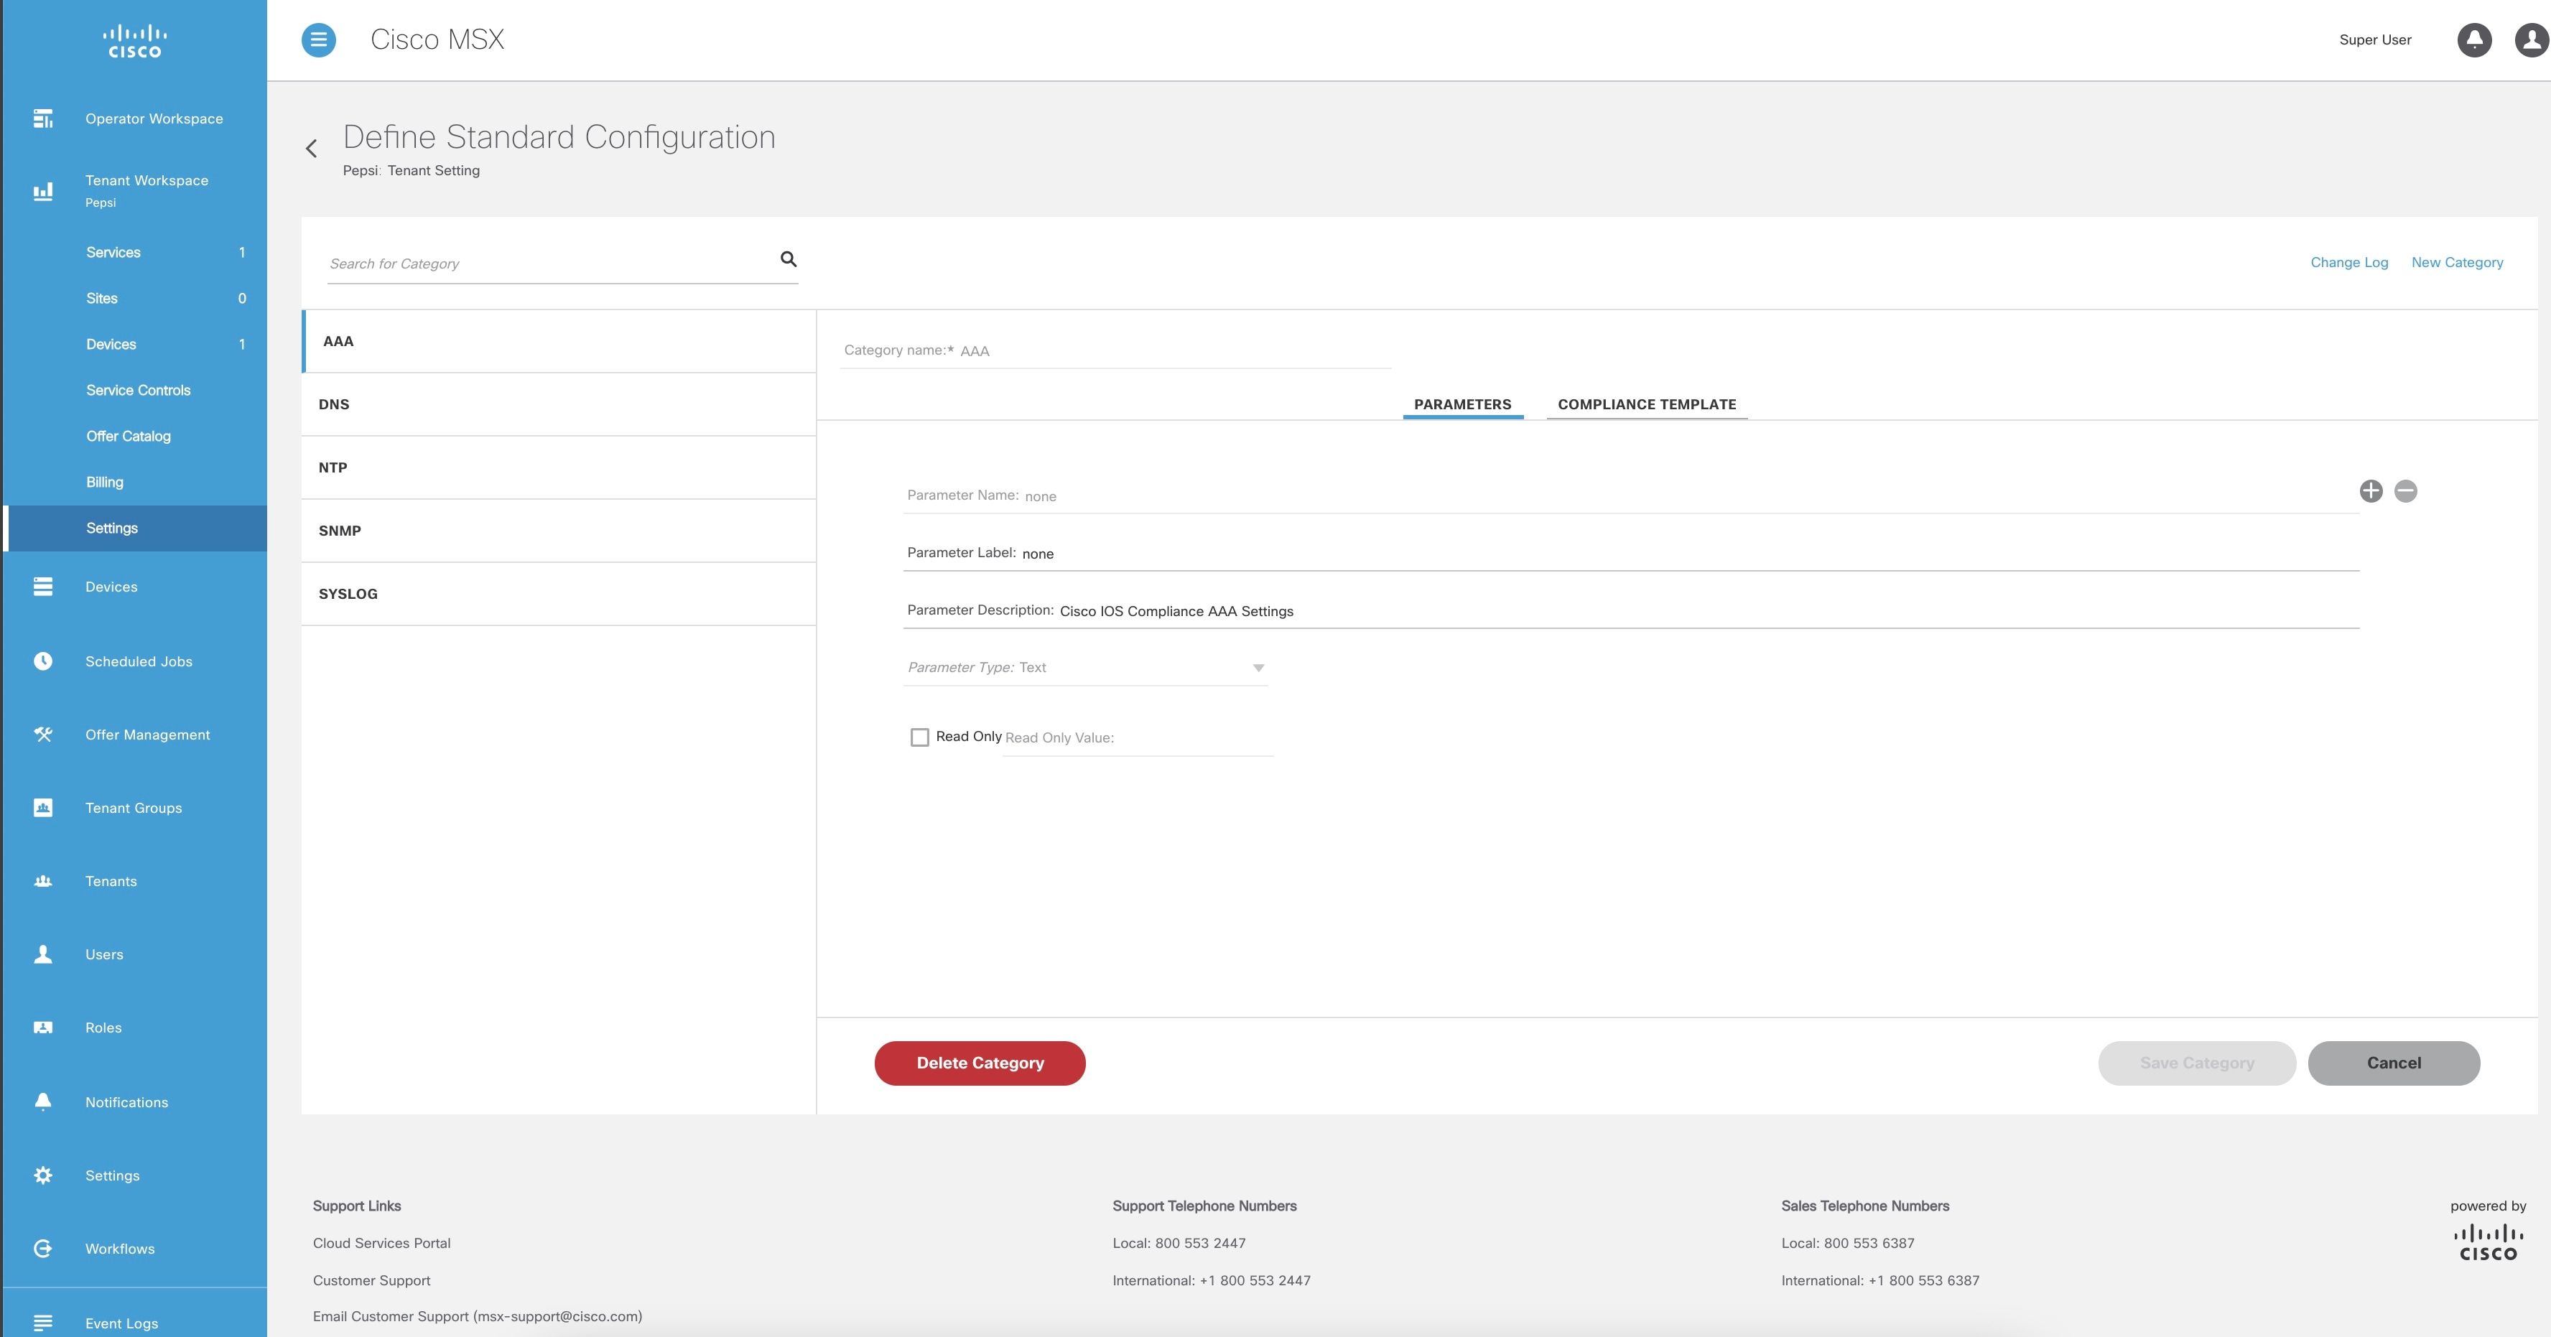Open the Change Log link
This screenshot has height=1337, width=2551.
point(2349,263)
